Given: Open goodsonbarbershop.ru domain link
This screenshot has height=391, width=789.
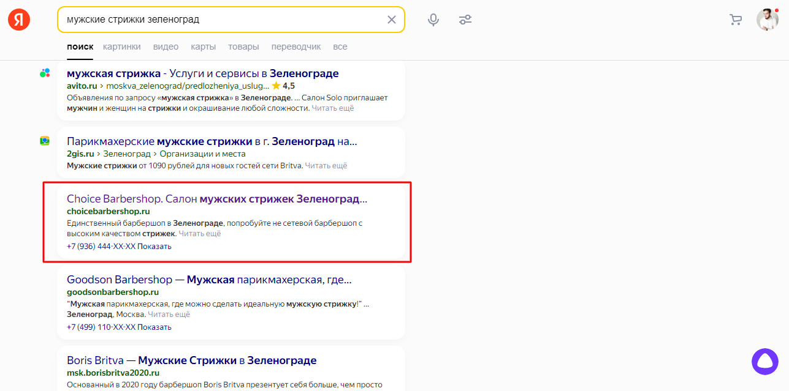Looking at the screenshot, I should point(113,292).
